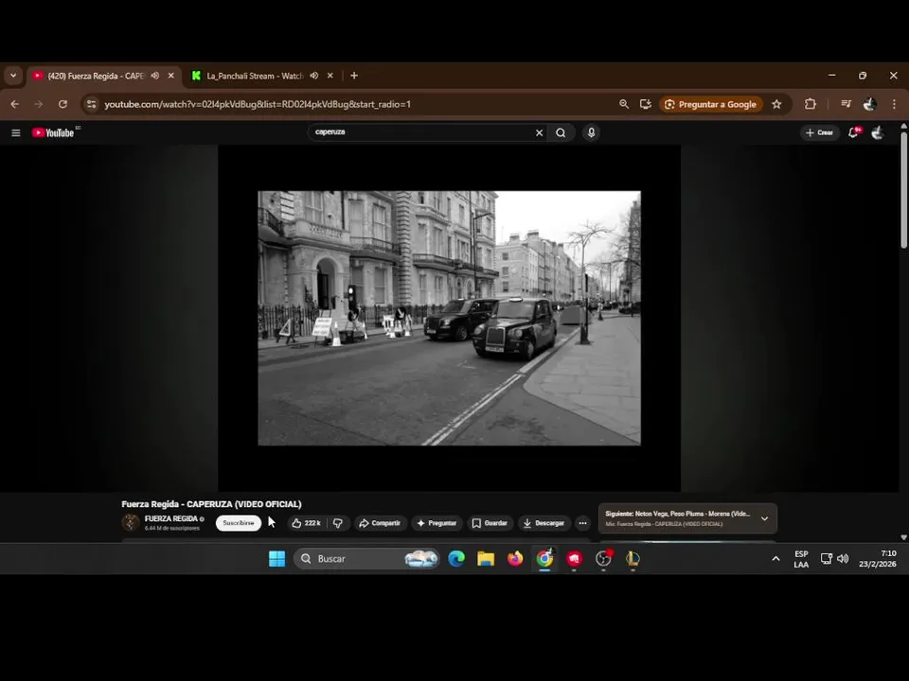Open Microsoft Edge from the taskbar
The height and width of the screenshot is (681, 909).
pos(456,559)
